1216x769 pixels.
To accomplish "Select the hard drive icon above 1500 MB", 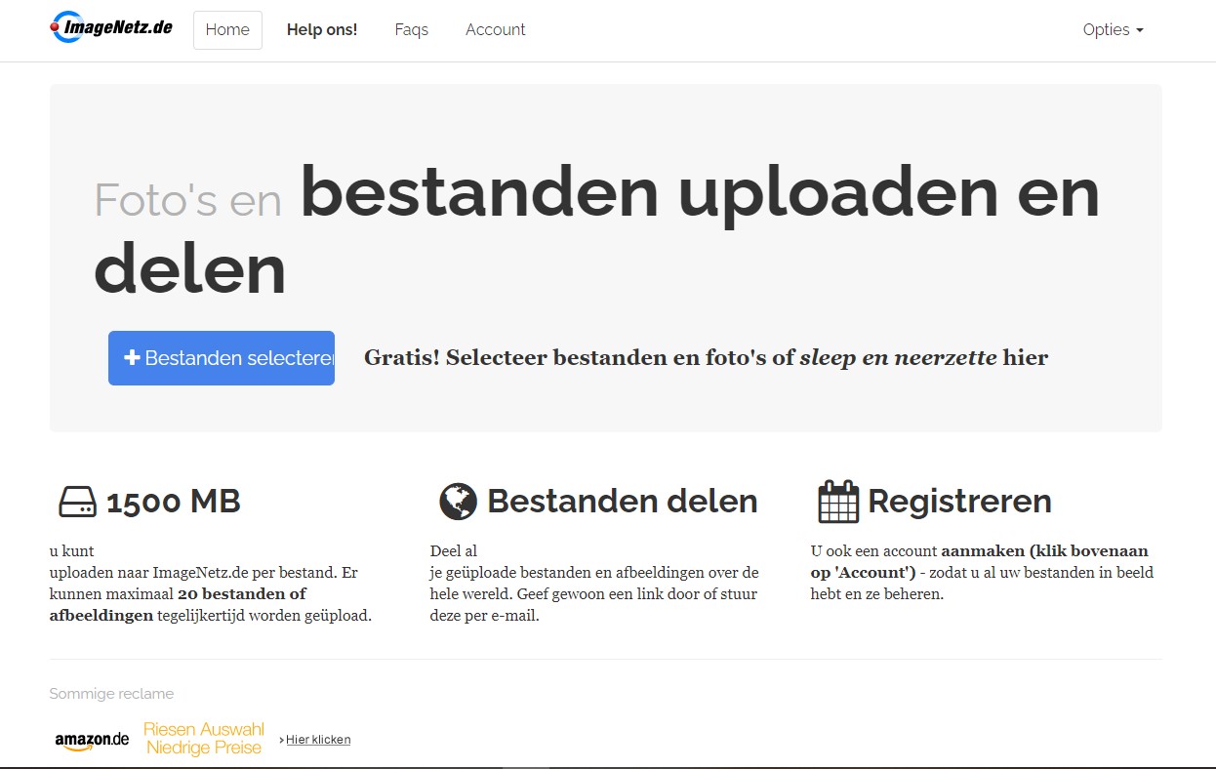I will click(x=76, y=501).
